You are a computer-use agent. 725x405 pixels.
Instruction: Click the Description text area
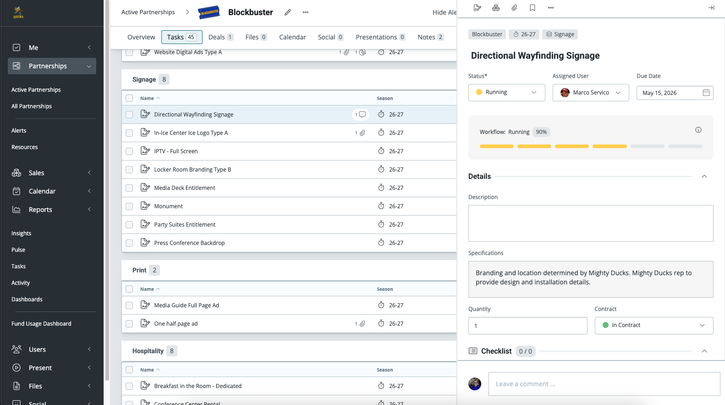coord(591,223)
